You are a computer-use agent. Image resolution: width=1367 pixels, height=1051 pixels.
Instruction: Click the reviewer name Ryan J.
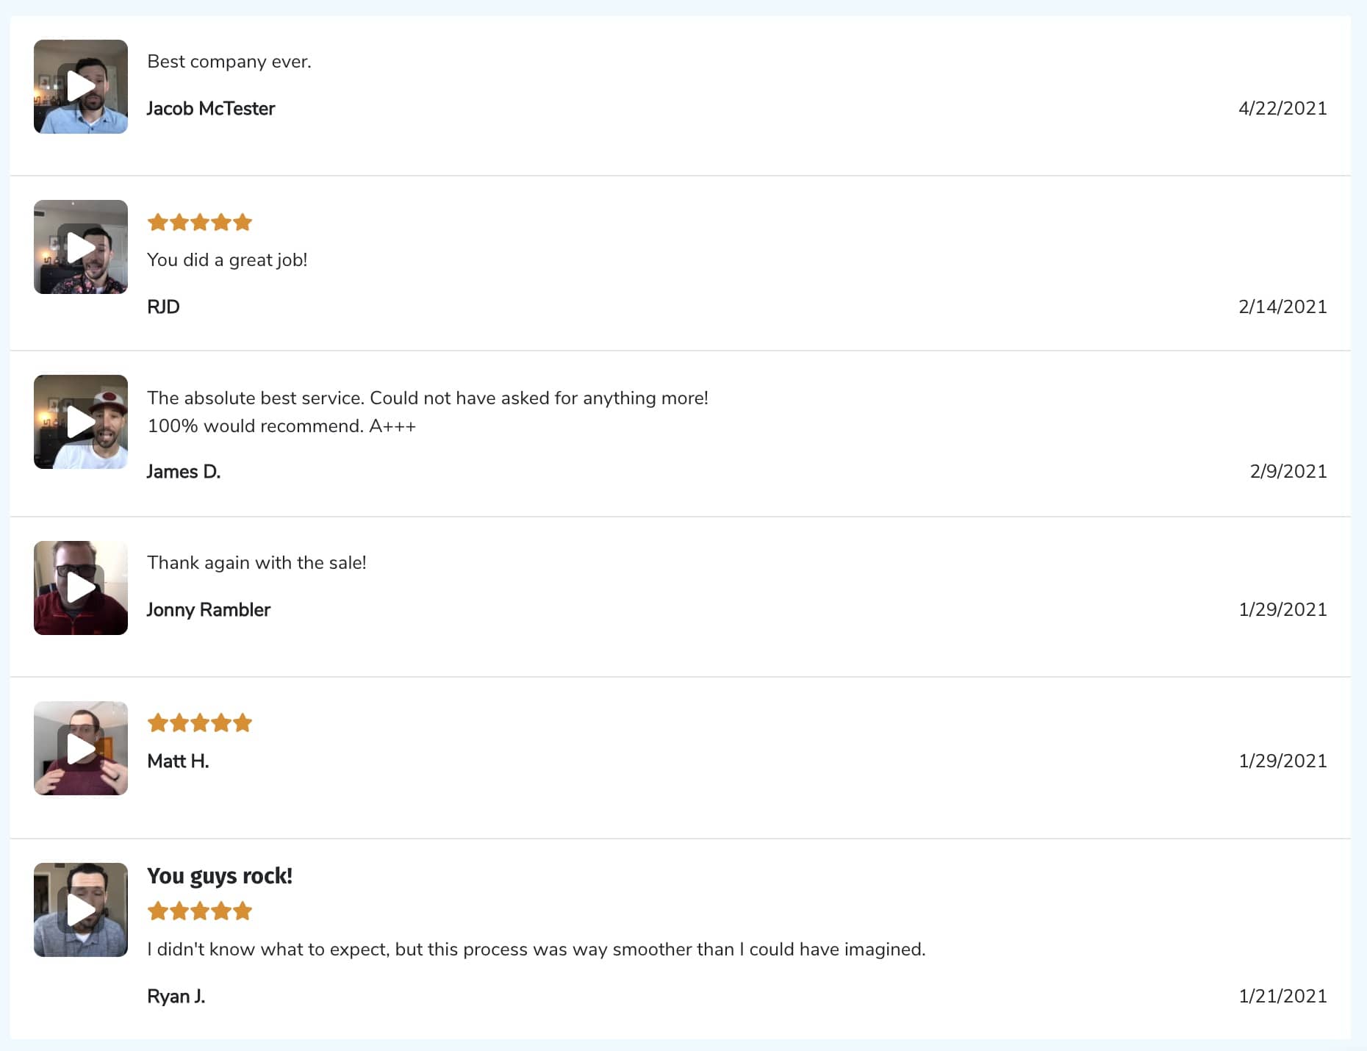[176, 997]
